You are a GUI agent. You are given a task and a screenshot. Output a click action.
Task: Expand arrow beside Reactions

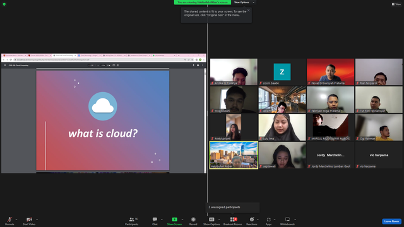pyautogui.click(x=258, y=219)
